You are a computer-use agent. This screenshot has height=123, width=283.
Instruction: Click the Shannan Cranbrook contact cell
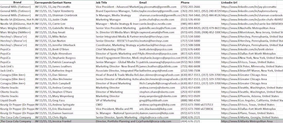tap(74, 15)
